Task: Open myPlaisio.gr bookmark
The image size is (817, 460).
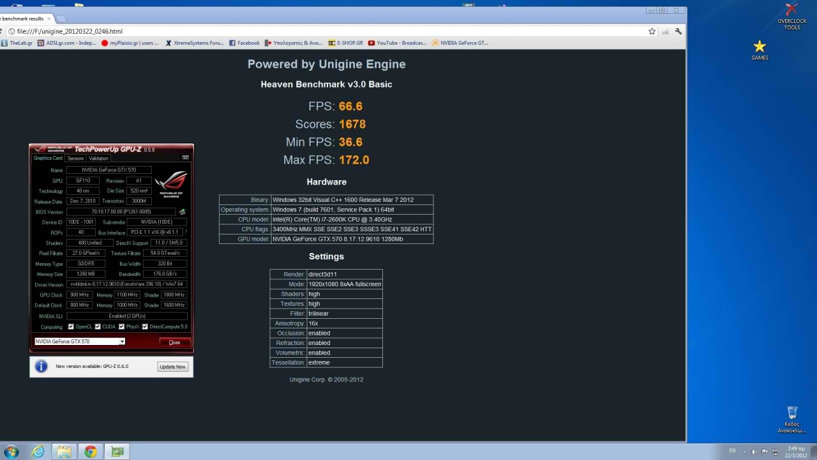Action: pos(130,43)
